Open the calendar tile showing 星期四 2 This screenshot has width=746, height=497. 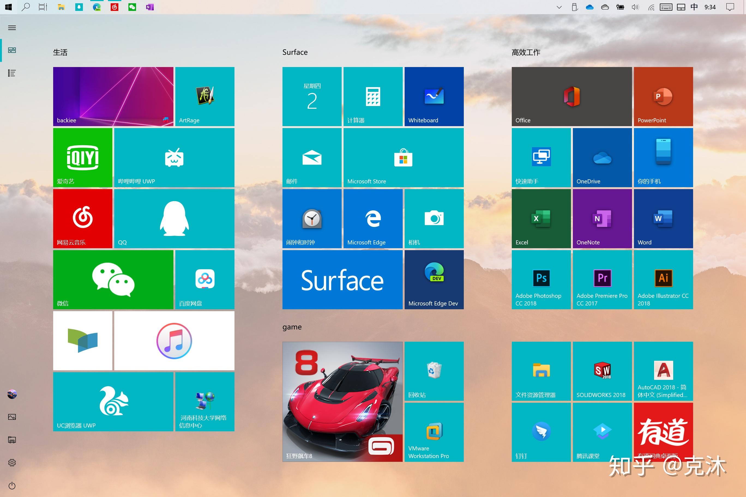(x=312, y=96)
